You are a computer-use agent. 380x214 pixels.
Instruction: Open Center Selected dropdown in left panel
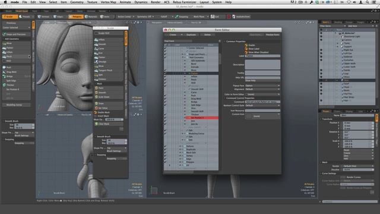click(x=16, y=27)
